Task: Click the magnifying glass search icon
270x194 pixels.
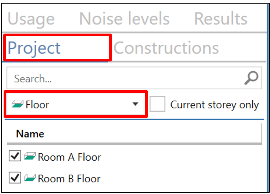Action: (x=251, y=78)
